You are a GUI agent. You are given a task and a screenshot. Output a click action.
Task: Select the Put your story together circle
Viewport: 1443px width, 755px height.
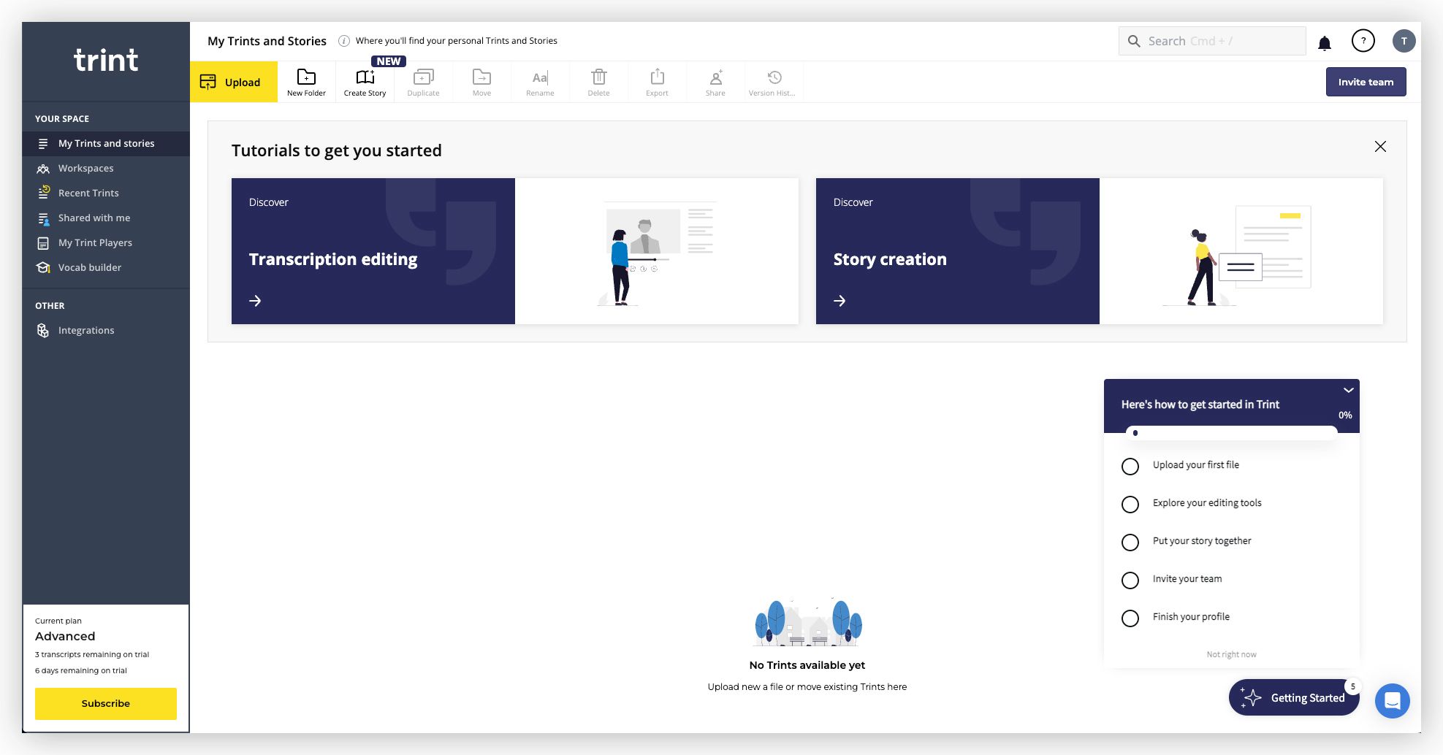pyautogui.click(x=1130, y=543)
